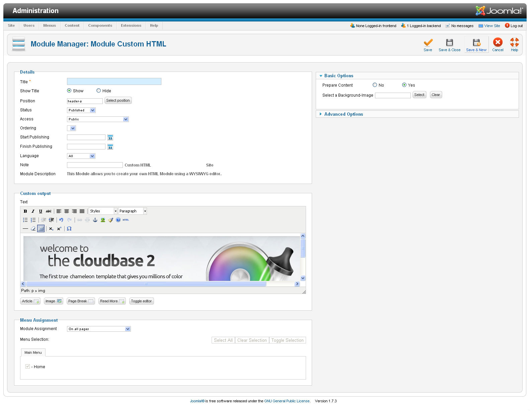Viewport: 530px width, 411px height.
Task: Apply superscript formatting
Action: point(59,229)
